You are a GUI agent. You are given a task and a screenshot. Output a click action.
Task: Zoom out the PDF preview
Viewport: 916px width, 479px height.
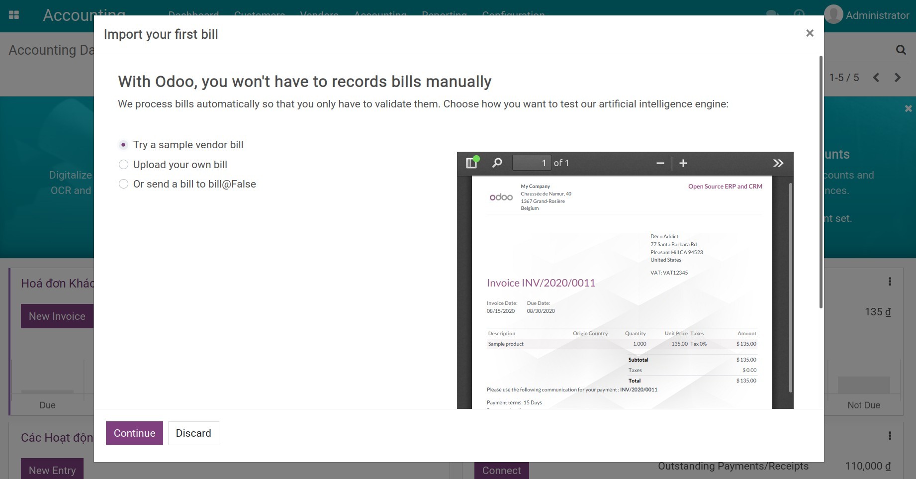[660, 163]
